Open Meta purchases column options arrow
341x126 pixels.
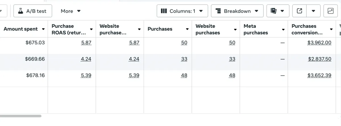(283, 29)
